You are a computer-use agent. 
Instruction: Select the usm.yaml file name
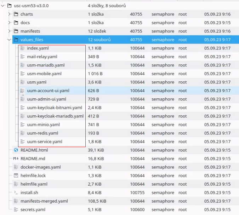pyautogui.click(x=36, y=82)
